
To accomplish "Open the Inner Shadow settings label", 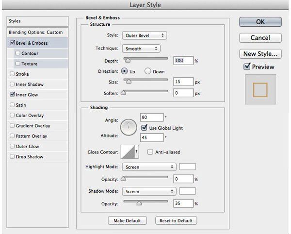I will point(30,84).
